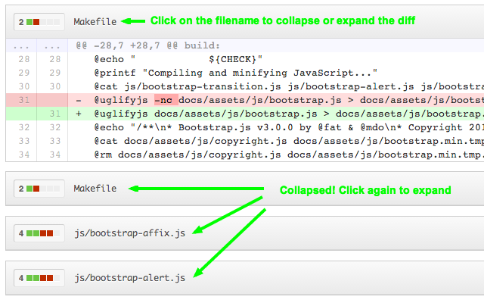Screen dimensions: 484x303
Task: Expand js/bootstrap-affix.js diff
Action: pyautogui.click(x=129, y=233)
